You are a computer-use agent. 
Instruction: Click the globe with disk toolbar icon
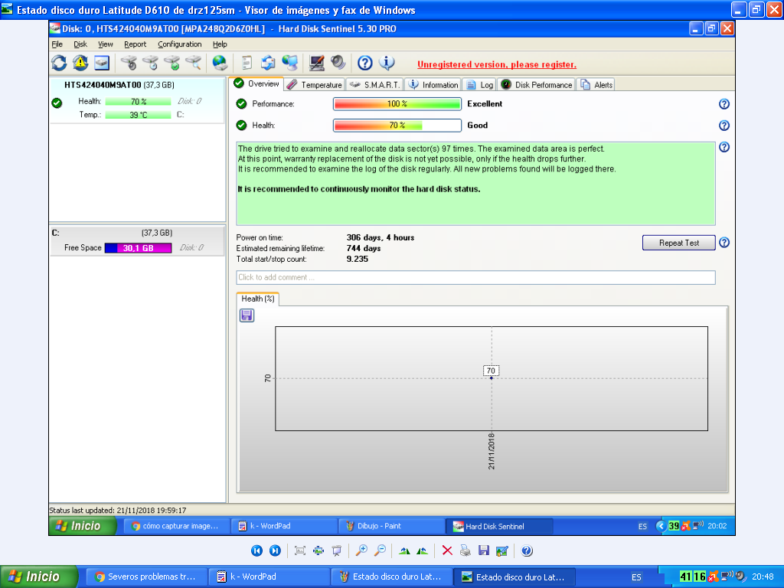pyautogui.click(x=220, y=63)
